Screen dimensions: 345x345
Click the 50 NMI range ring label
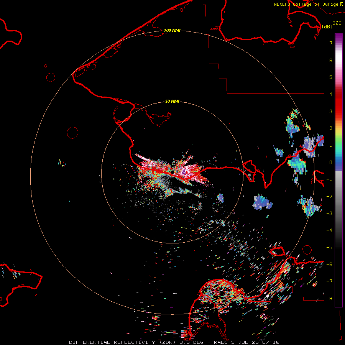172,101
